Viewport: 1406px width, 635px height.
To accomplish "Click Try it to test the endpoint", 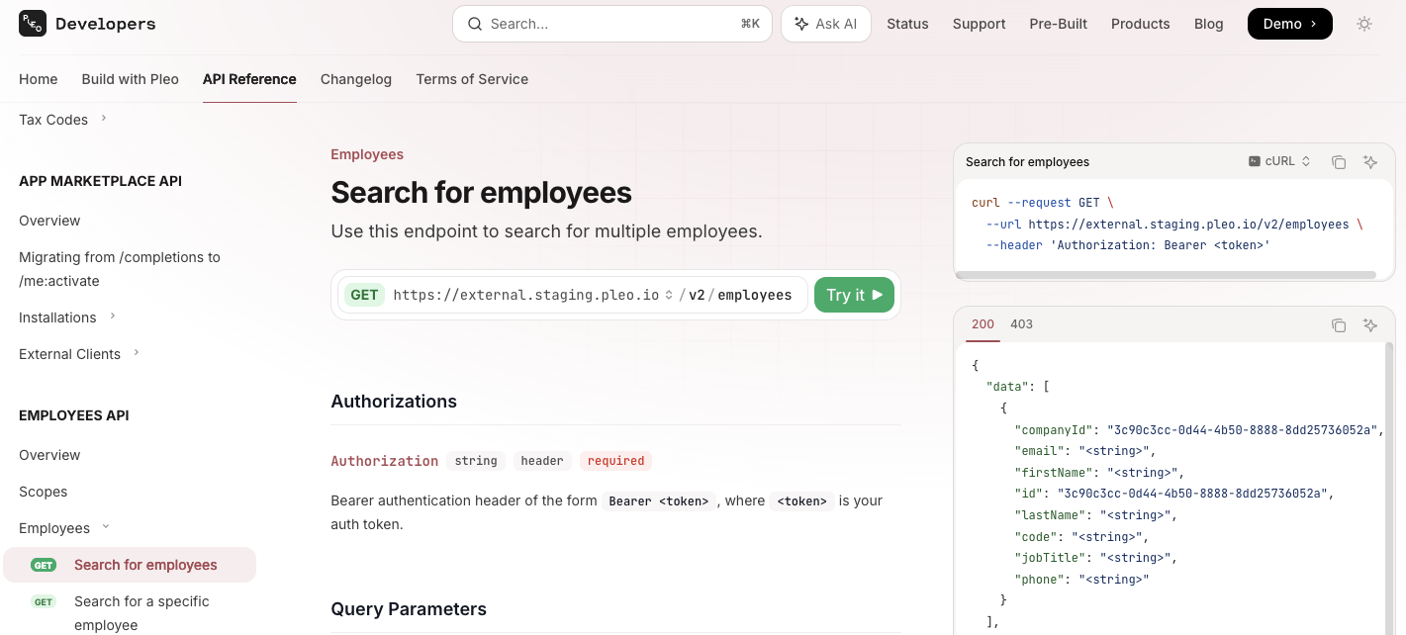I will [x=853, y=295].
